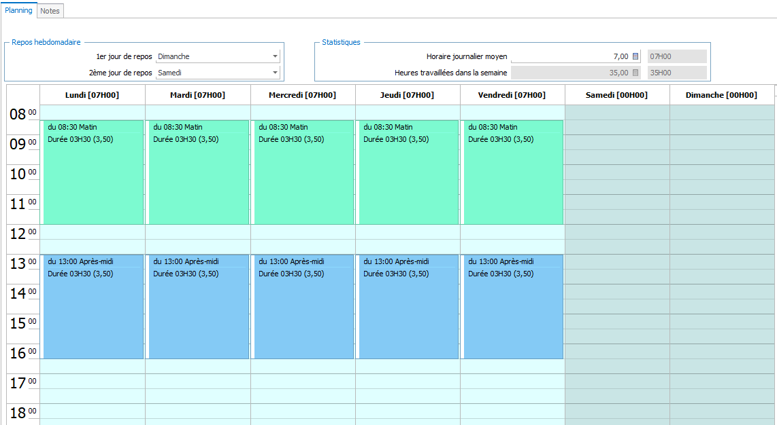Viewport: 777px width, 425px height.
Task: Expand the 1er jour de repos dropdown
Action: tap(275, 56)
